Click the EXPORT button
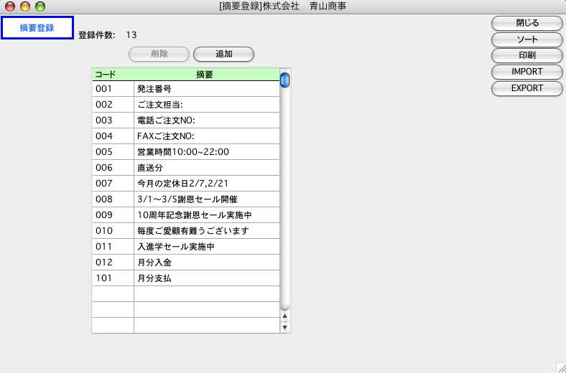The image size is (566, 373). pyautogui.click(x=526, y=88)
